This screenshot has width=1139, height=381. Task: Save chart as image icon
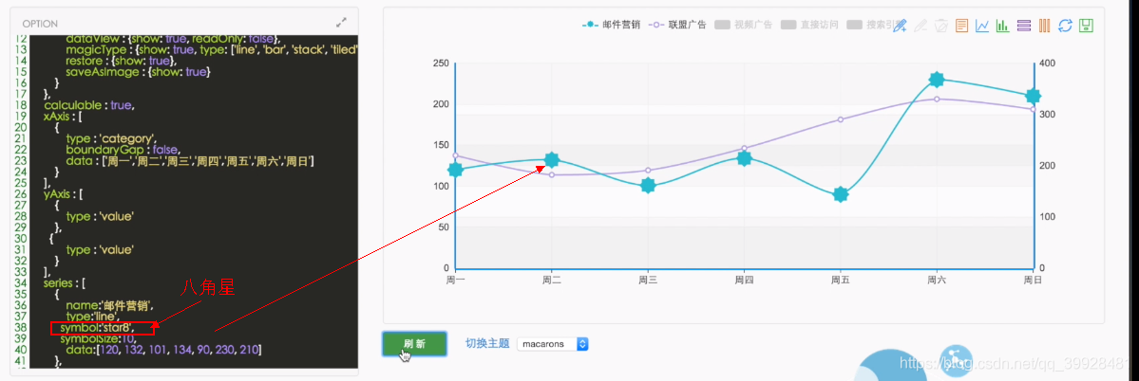1087,27
